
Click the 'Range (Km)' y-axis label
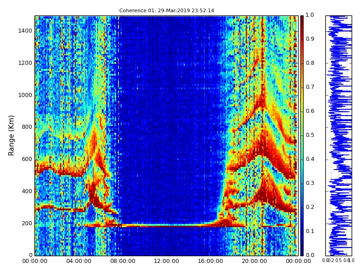[11, 136]
